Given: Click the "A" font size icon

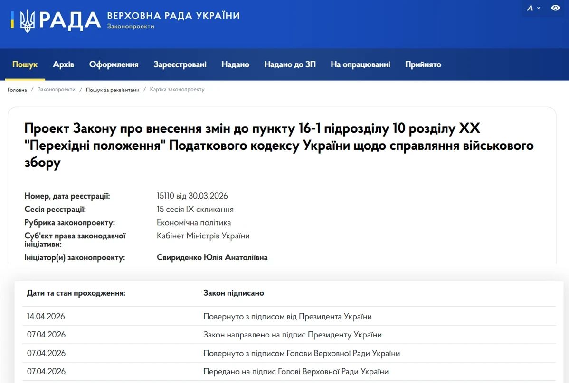Looking at the screenshot, I should (530, 8).
